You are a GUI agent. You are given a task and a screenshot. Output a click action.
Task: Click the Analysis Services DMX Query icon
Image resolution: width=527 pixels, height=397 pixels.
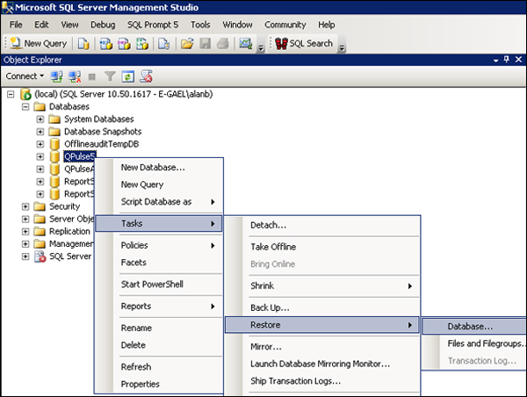point(124,43)
